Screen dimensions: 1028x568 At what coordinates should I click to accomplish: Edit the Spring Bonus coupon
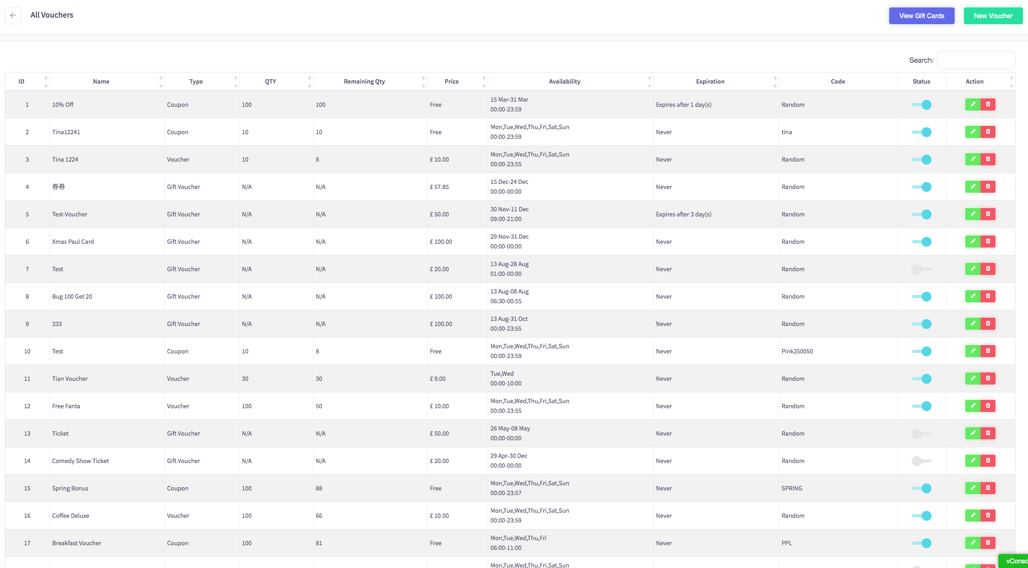coord(973,488)
